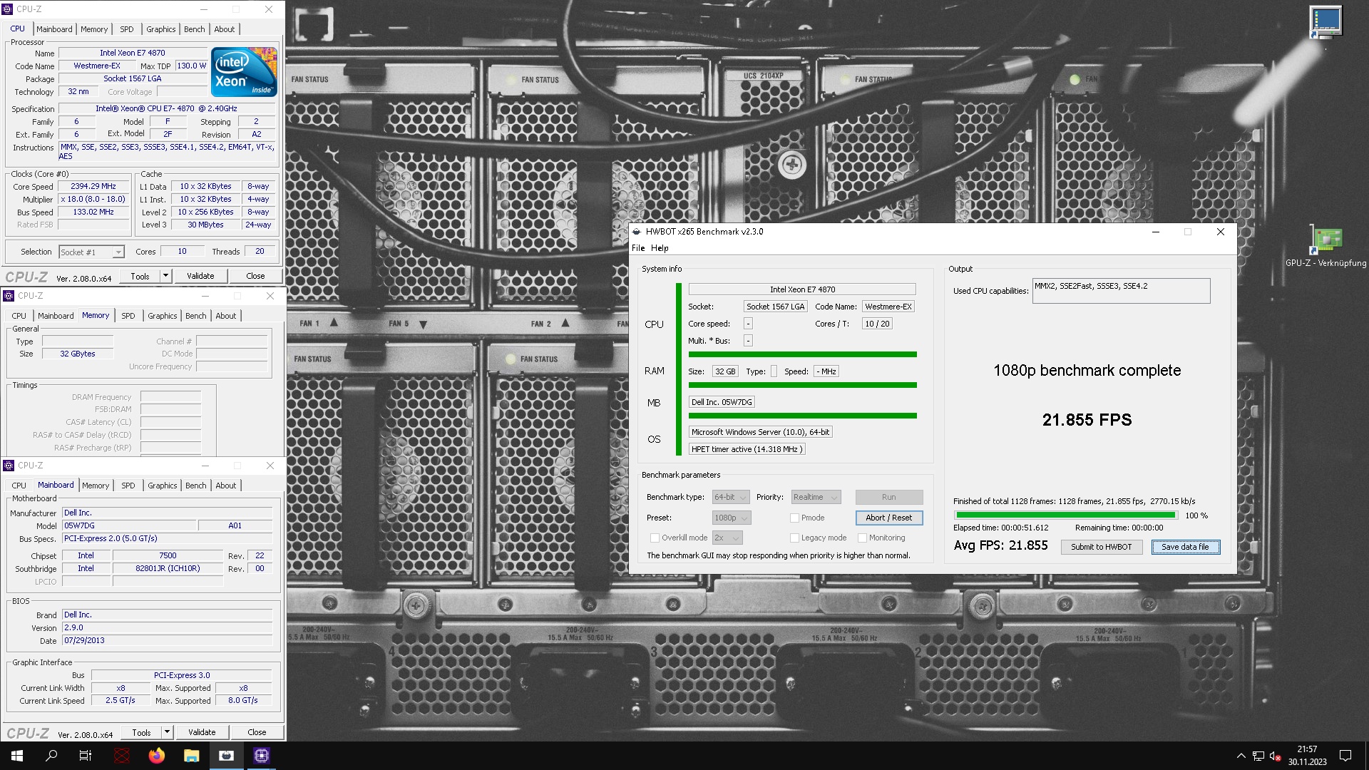Image resolution: width=1369 pixels, height=770 pixels.
Task: Click Multiplier x 18.0 value
Action: pyautogui.click(x=93, y=200)
